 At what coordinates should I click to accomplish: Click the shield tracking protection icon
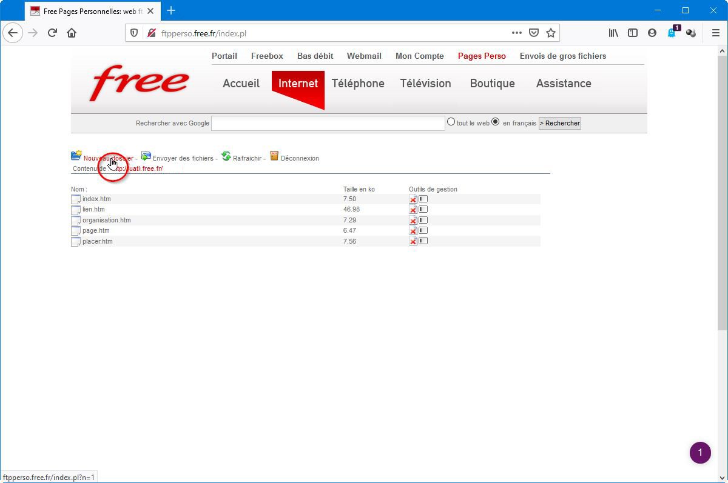click(x=135, y=33)
